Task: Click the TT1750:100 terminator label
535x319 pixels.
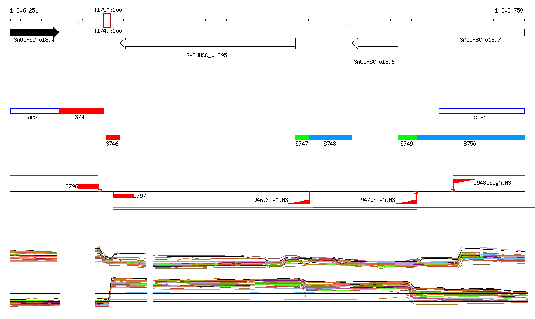Action: coord(106,10)
